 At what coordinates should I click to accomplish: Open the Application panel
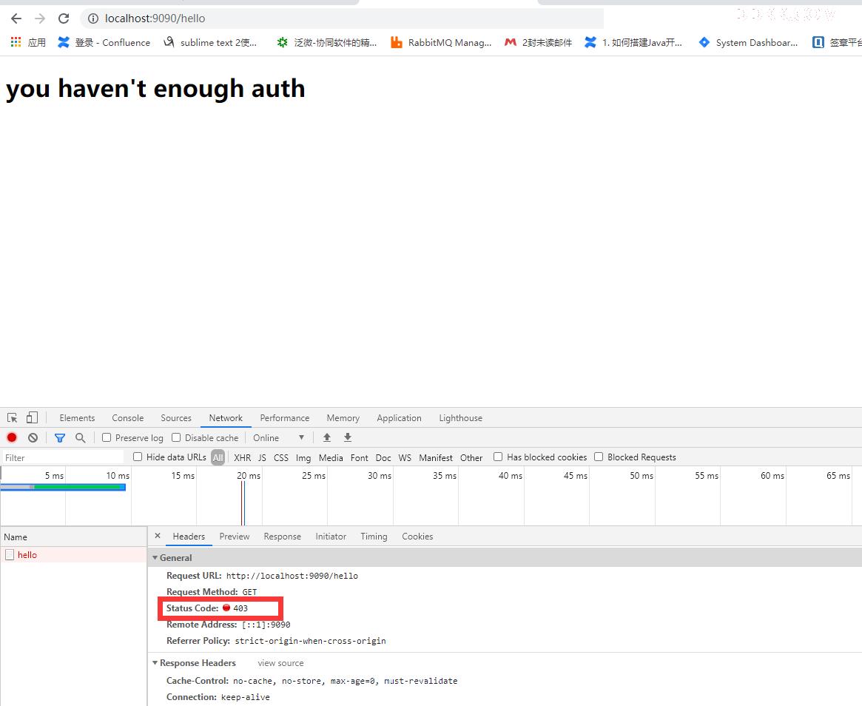(x=399, y=418)
